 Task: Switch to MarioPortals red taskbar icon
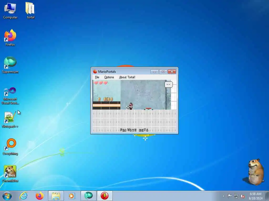[x=105, y=196]
